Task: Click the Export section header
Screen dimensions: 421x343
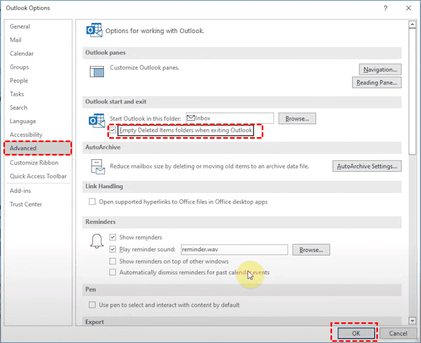Action: coord(242,322)
